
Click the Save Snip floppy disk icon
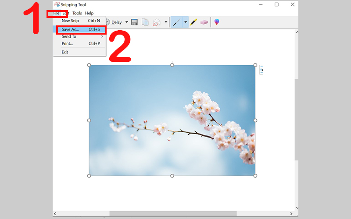(134, 22)
